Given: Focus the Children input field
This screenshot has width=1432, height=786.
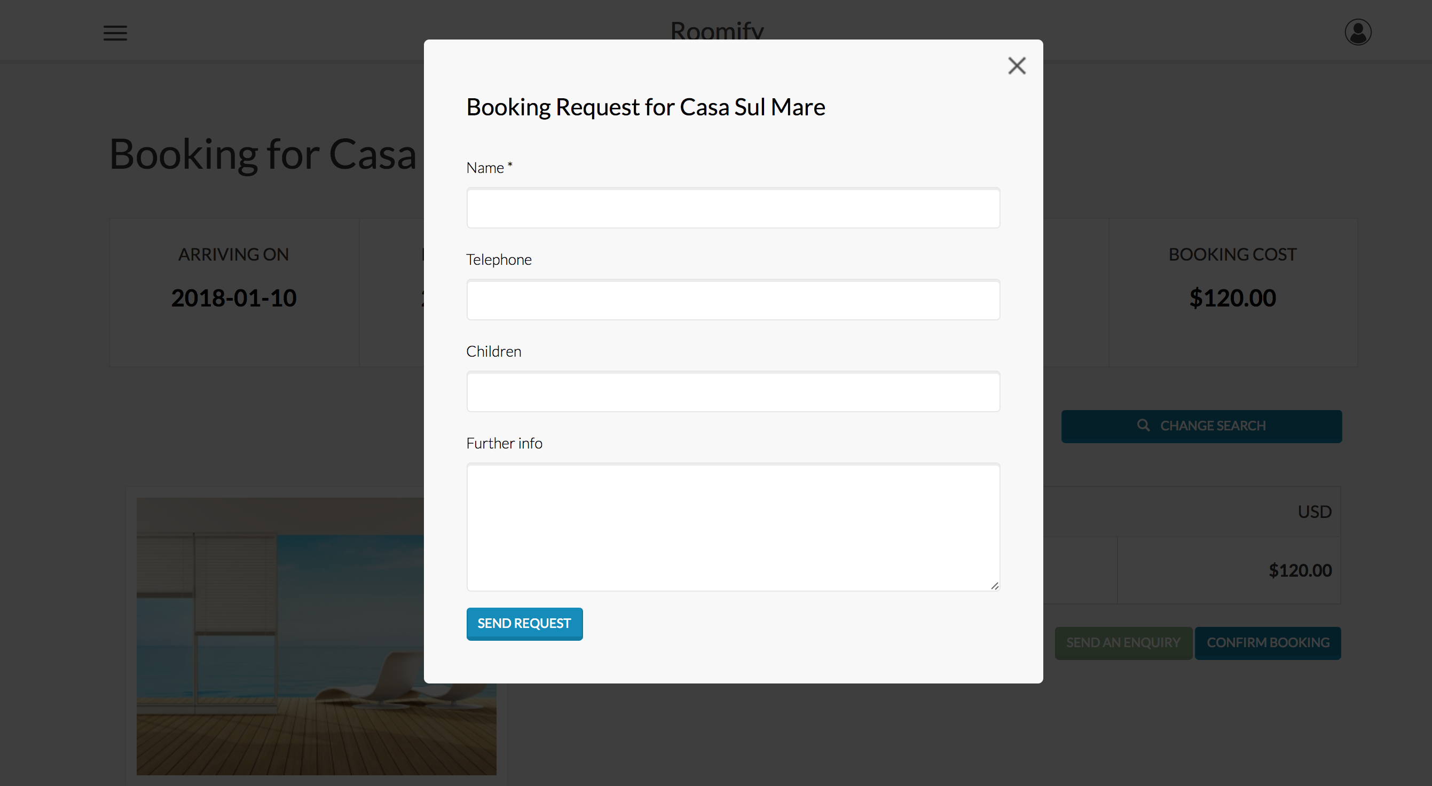Looking at the screenshot, I should 733,391.
